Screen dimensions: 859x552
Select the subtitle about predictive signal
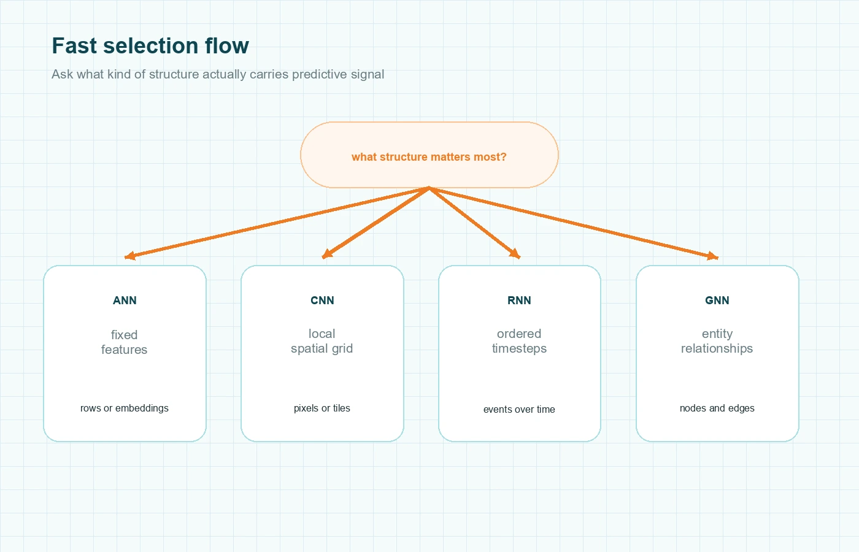(218, 74)
